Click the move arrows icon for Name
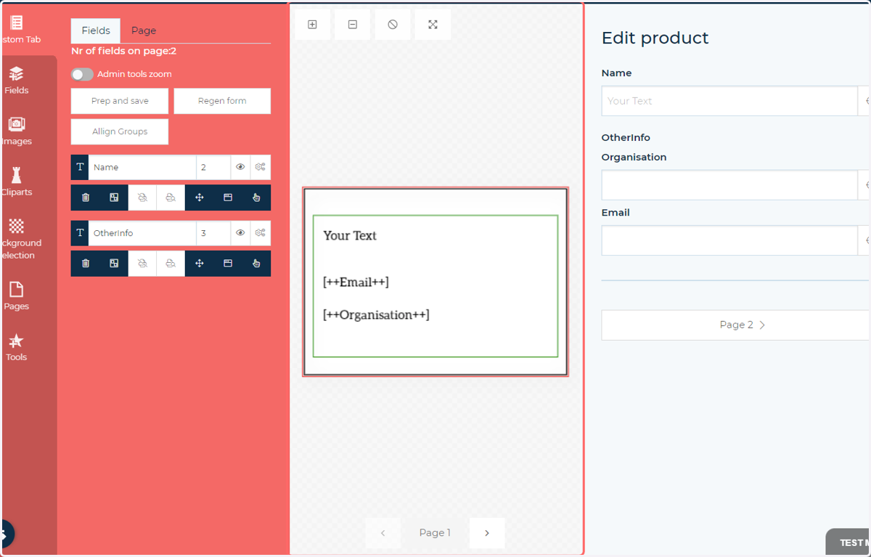 (200, 198)
